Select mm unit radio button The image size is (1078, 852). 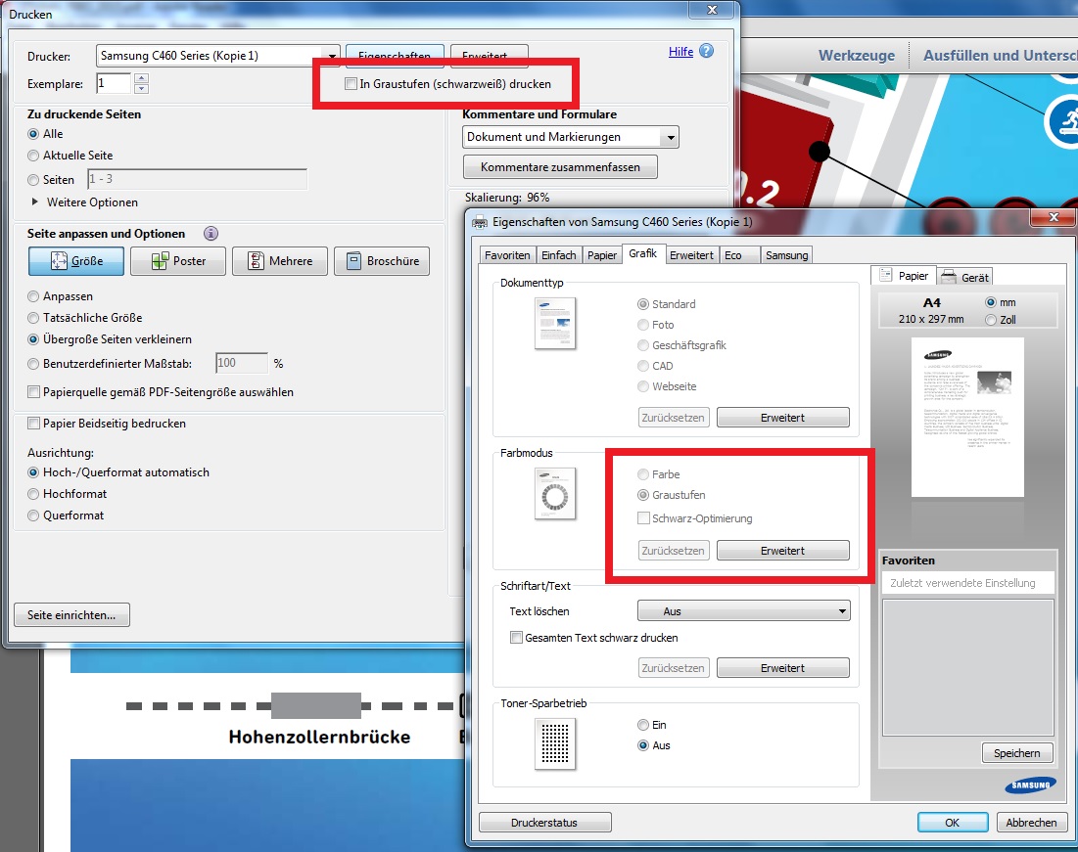coord(991,302)
